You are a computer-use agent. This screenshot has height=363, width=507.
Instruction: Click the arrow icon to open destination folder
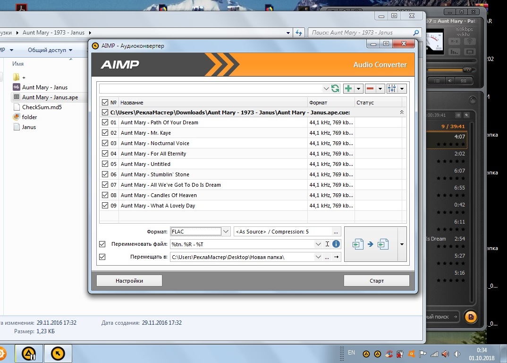[x=336, y=257]
